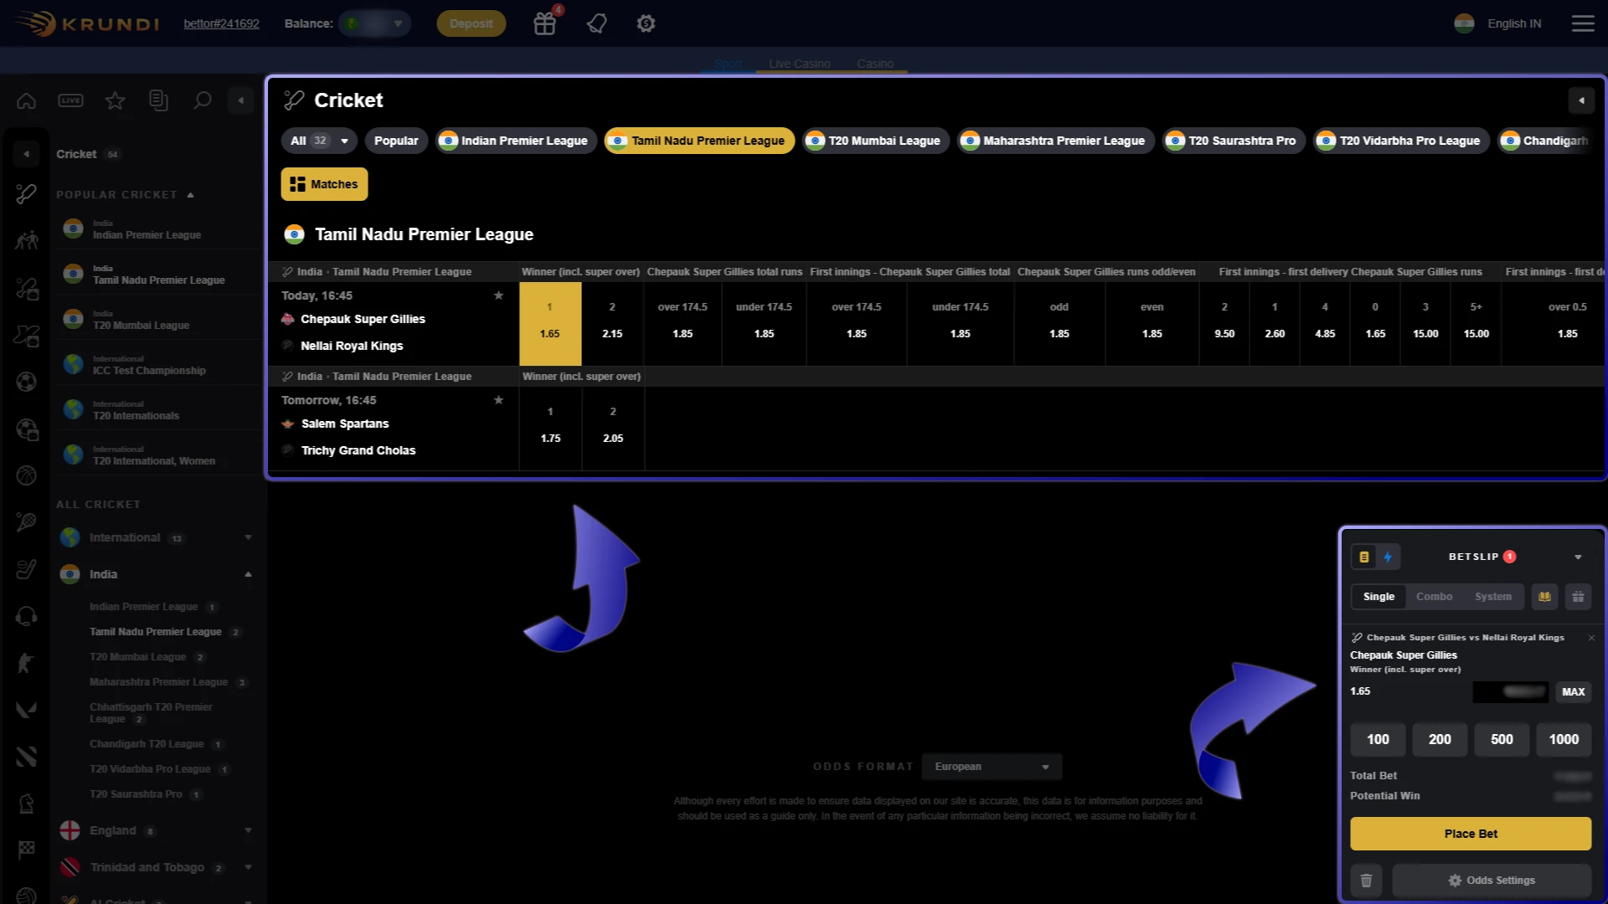Open the All markets count dropdown

pyautogui.click(x=318, y=140)
